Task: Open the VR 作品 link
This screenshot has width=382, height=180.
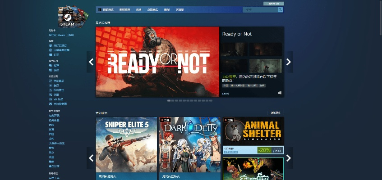Action: (x=58, y=99)
